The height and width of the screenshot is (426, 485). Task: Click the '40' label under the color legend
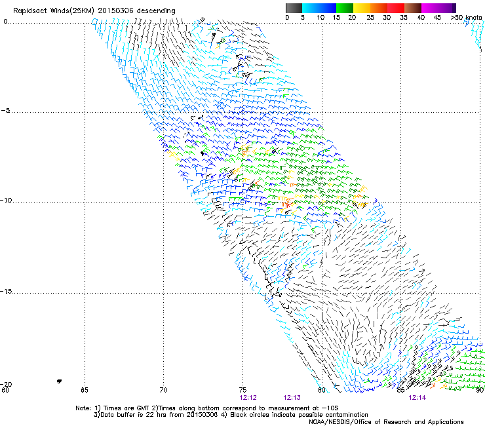(421, 18)
